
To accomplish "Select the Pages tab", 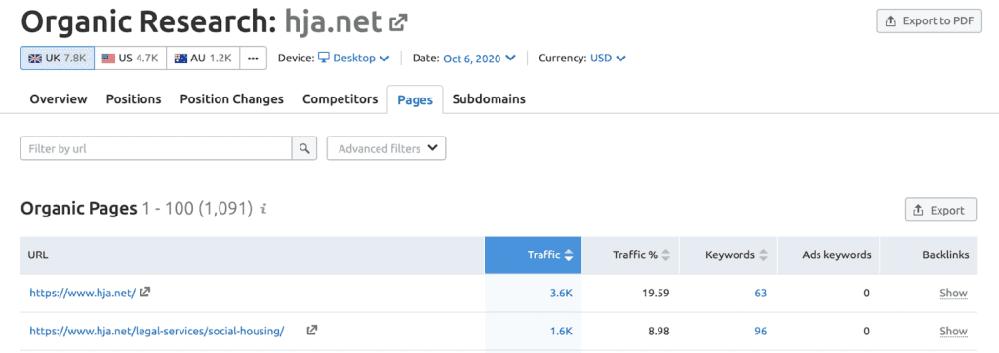I will [x=415, y=100].
